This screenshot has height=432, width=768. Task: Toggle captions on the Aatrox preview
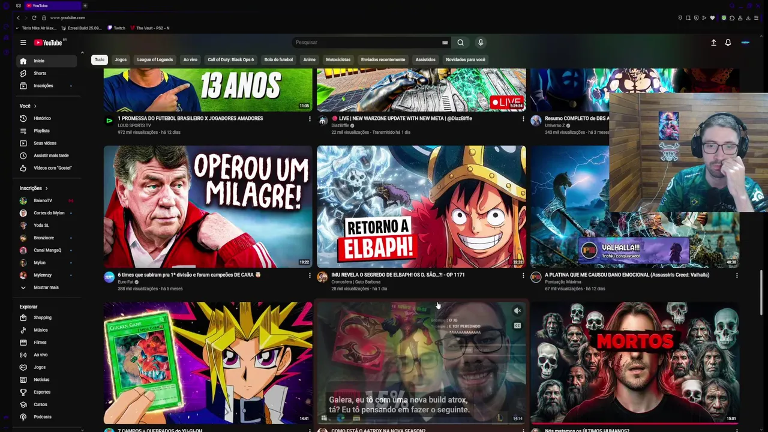coord(517,326)
